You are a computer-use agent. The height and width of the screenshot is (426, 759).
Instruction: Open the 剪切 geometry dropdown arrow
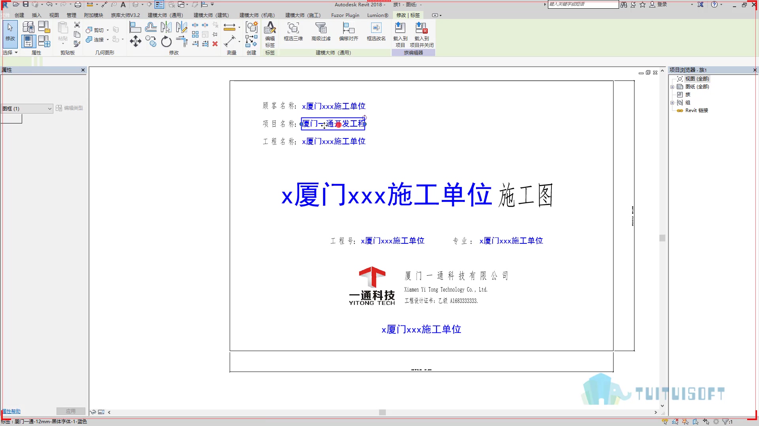pos(108,30)
